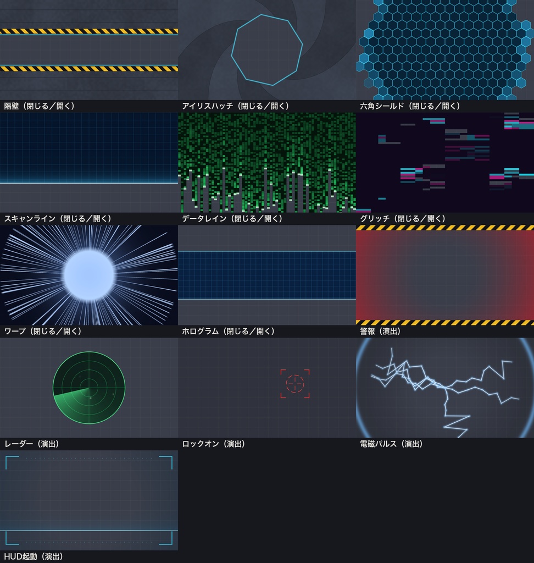Choose the 六角シールド hexagon preview
This screenshot has height=563, width=534.
click(x=445, y=50)
